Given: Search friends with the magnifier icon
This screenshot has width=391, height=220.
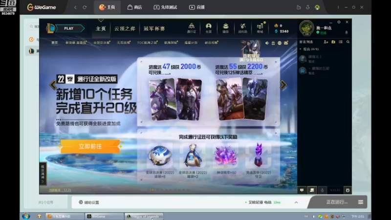Looking at the screenshot, I should [348, 42].
